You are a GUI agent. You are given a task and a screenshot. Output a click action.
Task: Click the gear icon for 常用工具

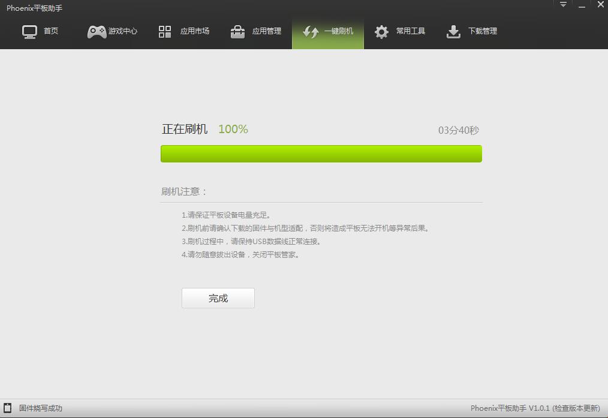click(x=381, y=32)
